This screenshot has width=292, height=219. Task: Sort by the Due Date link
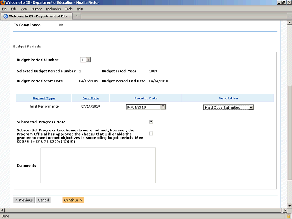coord(91,99)
